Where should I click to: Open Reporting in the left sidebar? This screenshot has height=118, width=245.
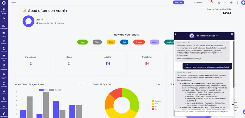coord(4,99)
